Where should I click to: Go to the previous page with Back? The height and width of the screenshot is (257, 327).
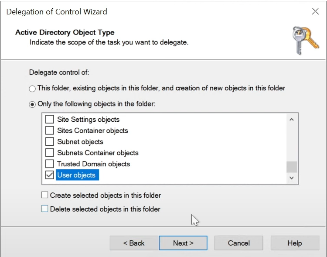pyautogui.click(x=134, y=243)
